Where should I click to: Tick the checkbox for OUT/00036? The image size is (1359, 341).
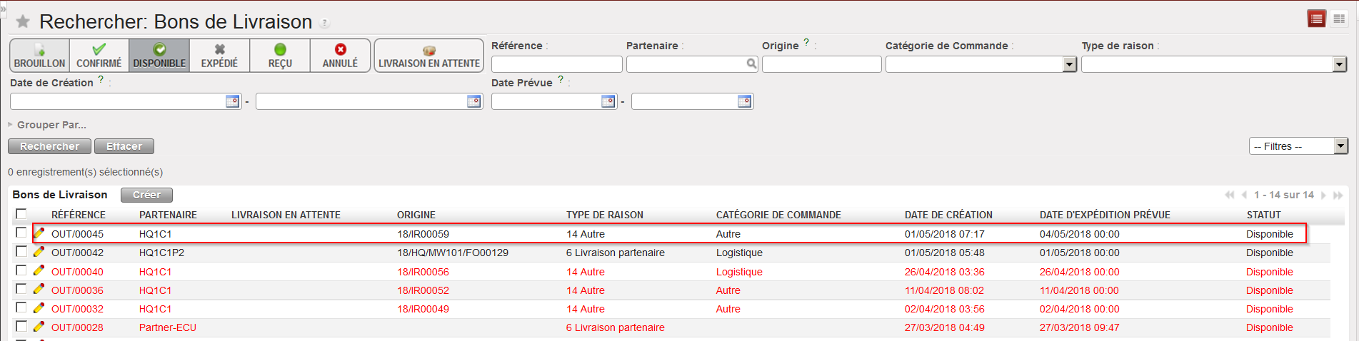21,290
